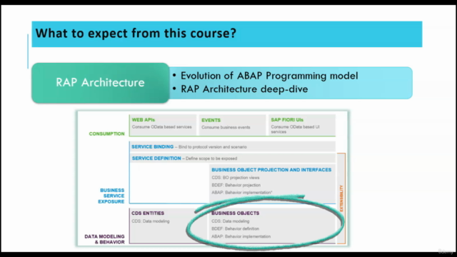Click 'BDEF: Behavior definition' line
This screenshot has width=457, height=257.
[235, 228]
